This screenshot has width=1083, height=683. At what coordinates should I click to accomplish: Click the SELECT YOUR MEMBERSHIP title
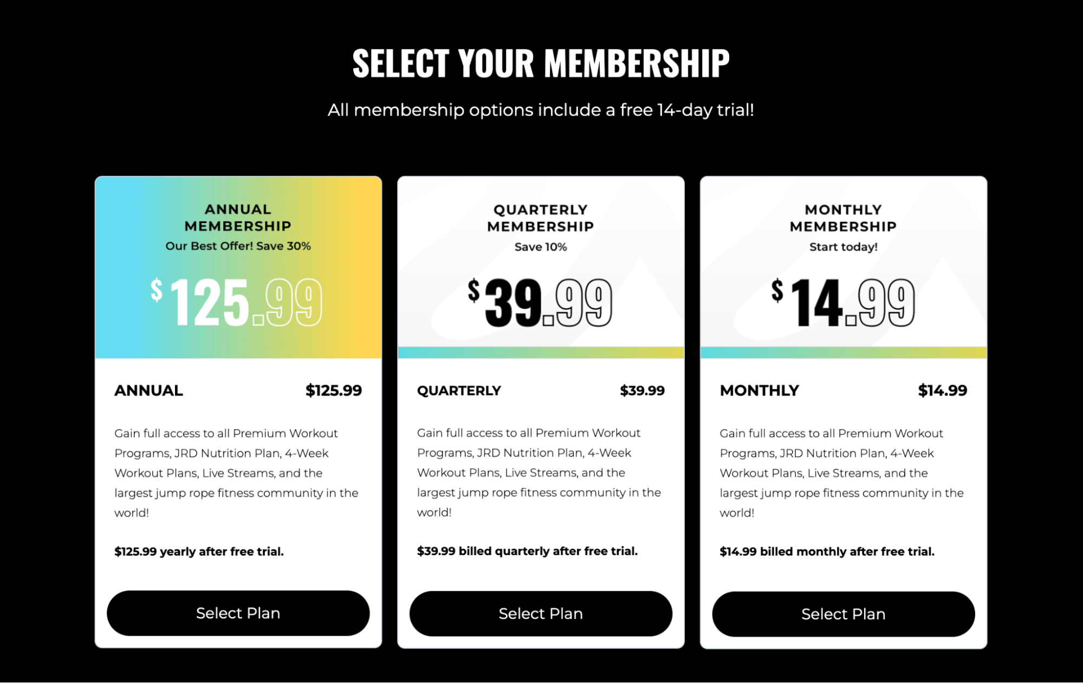tap(541, 62)
